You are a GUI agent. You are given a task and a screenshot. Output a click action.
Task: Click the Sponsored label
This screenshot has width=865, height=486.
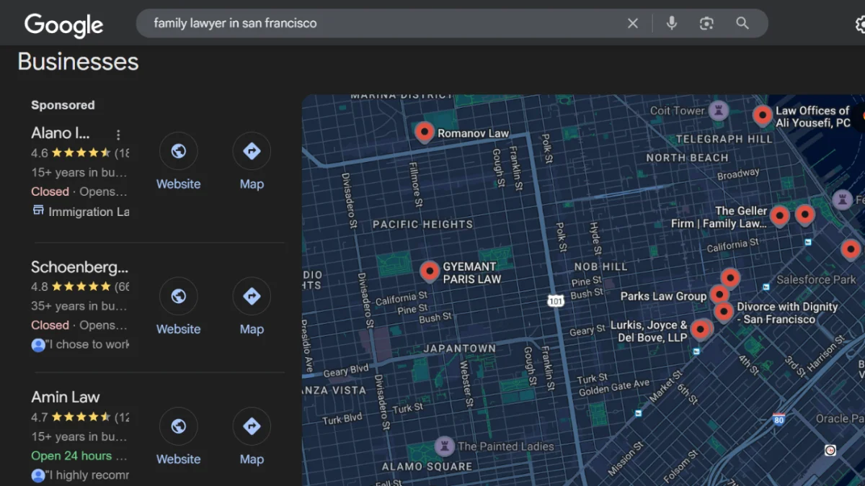[x=63, y=105]
